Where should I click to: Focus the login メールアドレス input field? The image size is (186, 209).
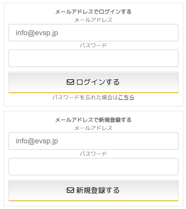click(93, 33)
